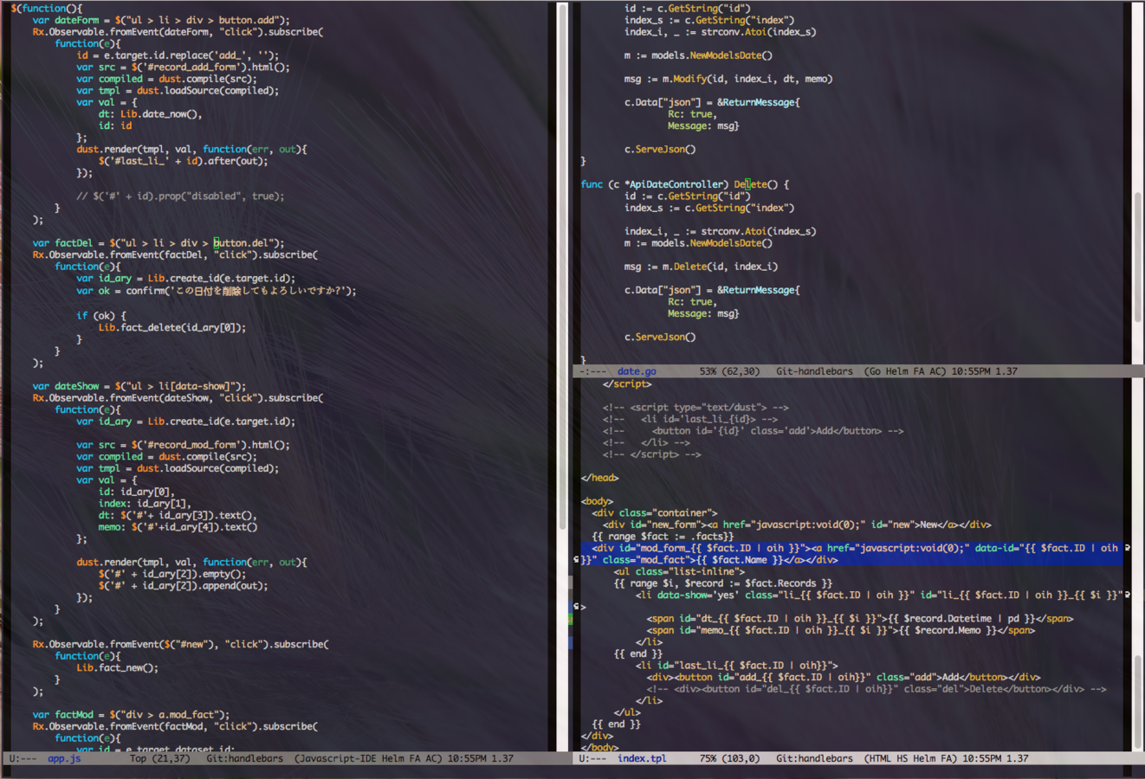The width and height of the screenshot is (1145, 779).
Task: Click the Lib.fact_delete(id_ary[0]) line
Action: [171, 327]
